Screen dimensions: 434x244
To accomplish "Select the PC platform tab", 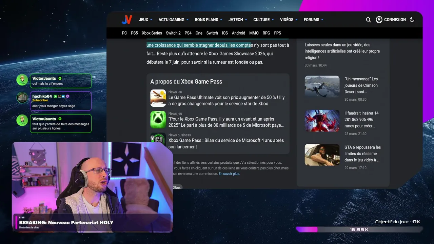I will [124, 33].
